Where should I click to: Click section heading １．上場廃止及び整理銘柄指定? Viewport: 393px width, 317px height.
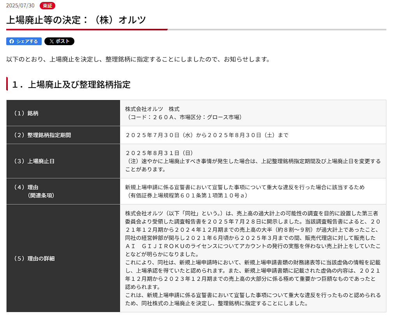pos(71,85)
